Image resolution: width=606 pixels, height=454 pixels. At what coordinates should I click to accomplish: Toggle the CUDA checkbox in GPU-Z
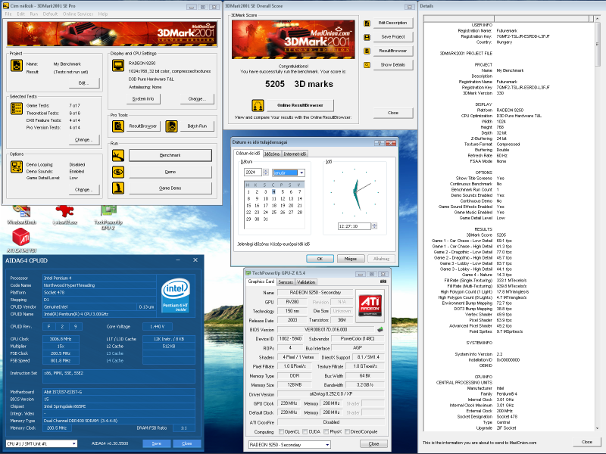pos(305,431)
